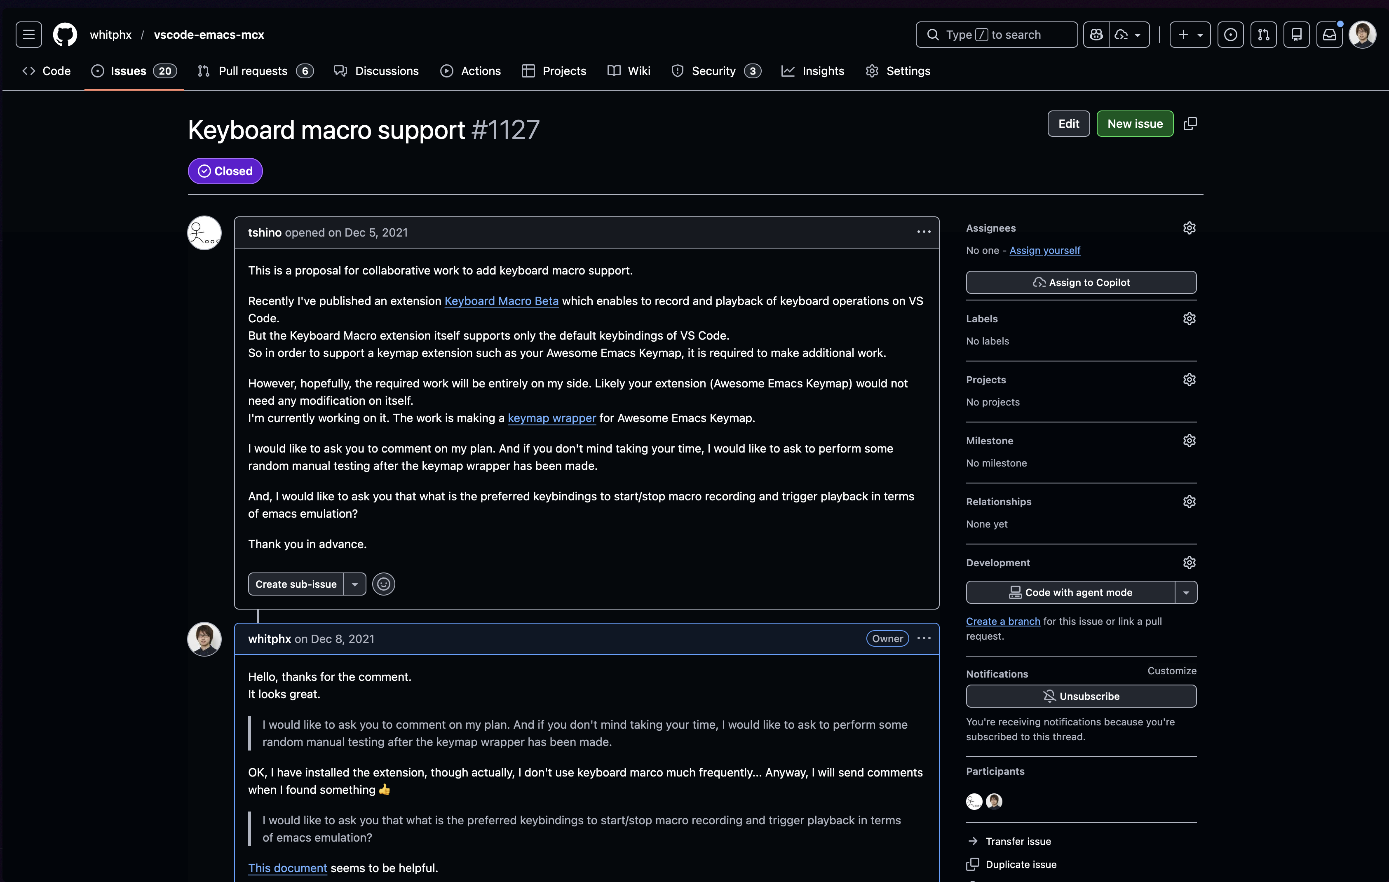Open whitphx author name in reply comment
1389x882 pixels.
tap(270, 638)
